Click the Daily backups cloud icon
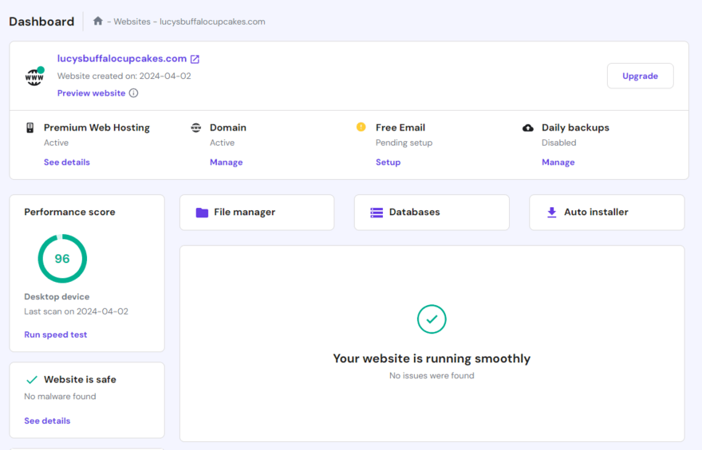Image resolution: width=702 pixels, height=450 pixels. pyautogui.click(x=528, y=127)
